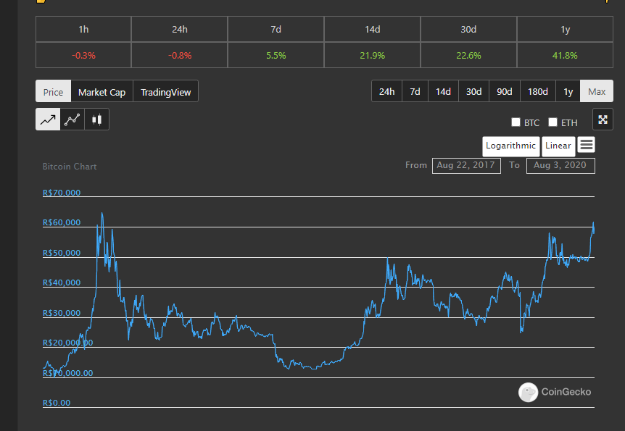Switch chart scale to Linear
The height and width of the screenshot is (431, 625).
(x=558, y=146)
